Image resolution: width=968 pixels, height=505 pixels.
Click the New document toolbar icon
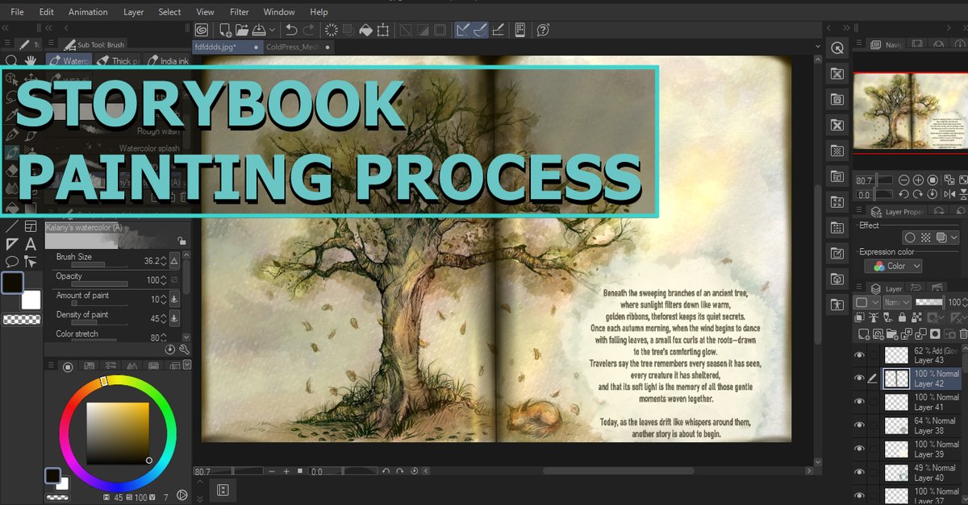click(x=227, y=30)
